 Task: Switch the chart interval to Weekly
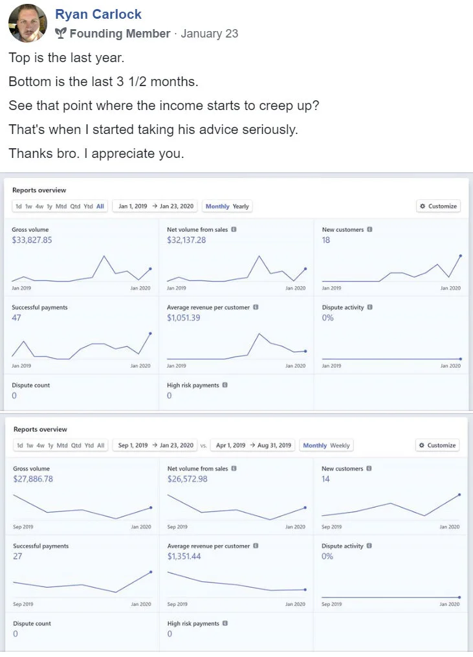click(x=340, y=445)
